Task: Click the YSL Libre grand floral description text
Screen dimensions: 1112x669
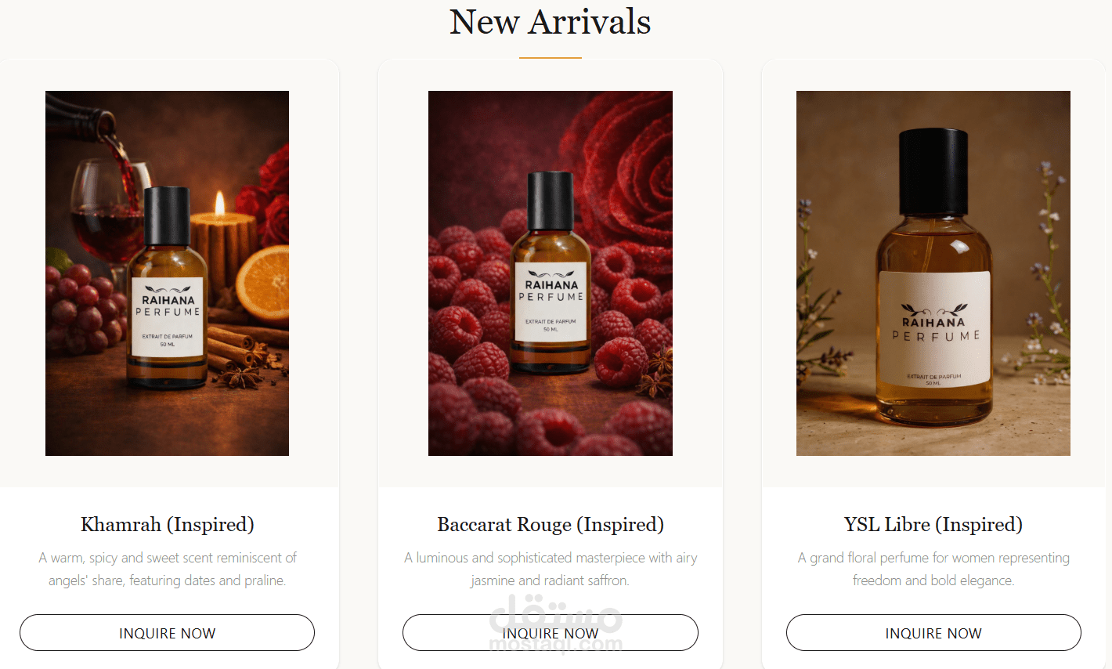Action: click(933, 569)
